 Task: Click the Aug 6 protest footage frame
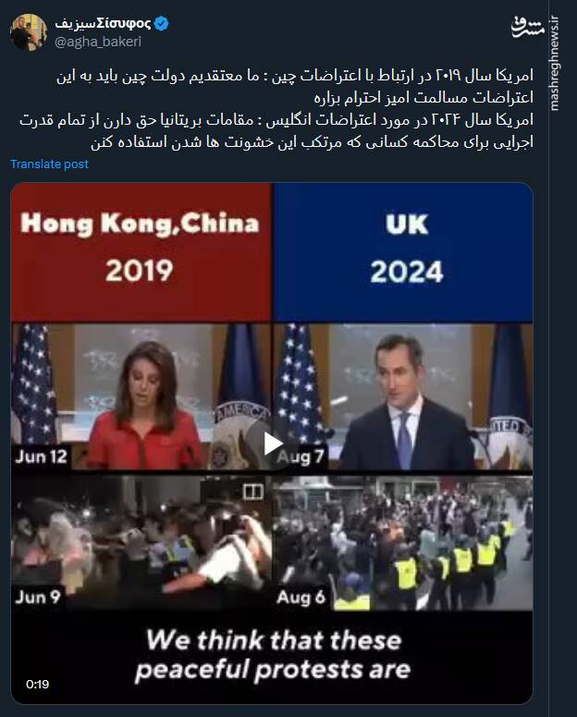tap(402, 542)
